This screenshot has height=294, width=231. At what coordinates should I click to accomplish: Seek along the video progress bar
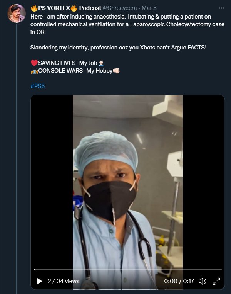click(x=128, y=270)
